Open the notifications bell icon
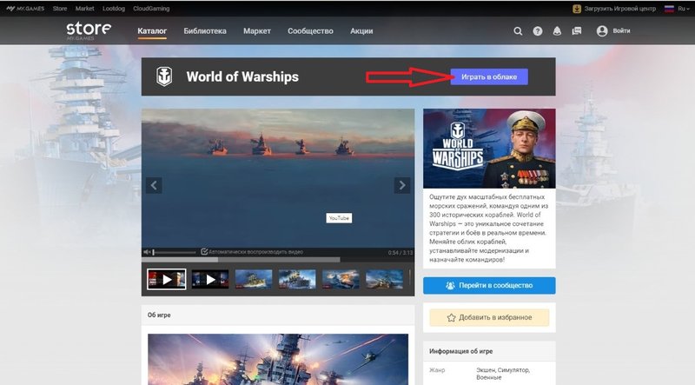695x385 pixels. coord(557,31)
